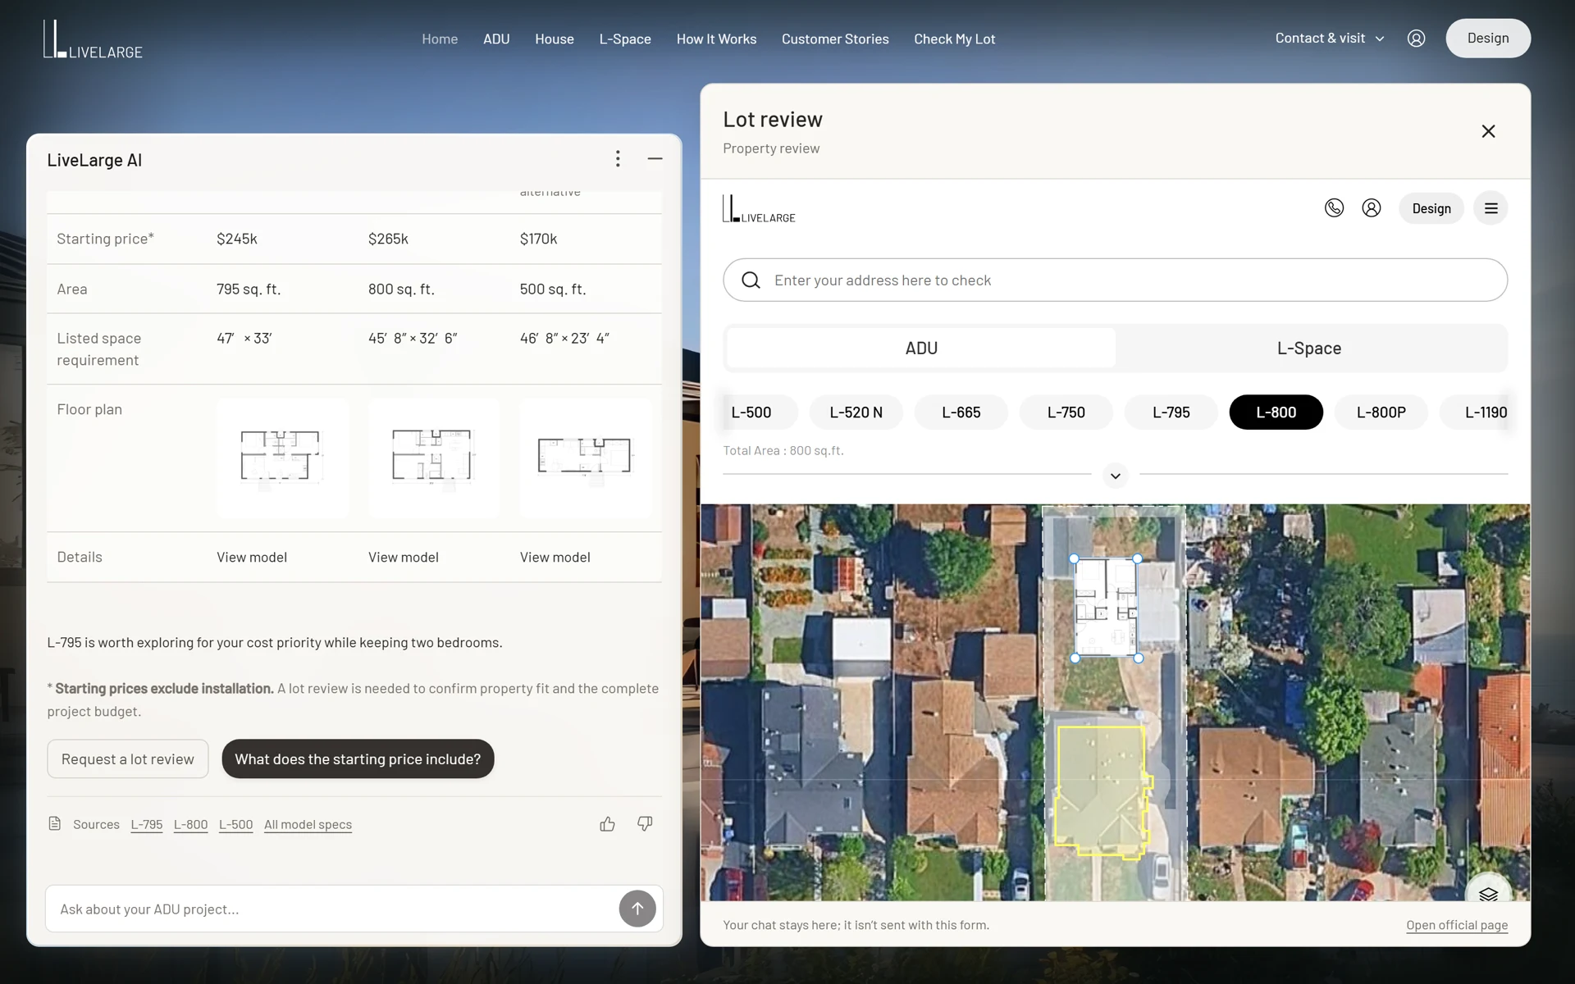Open the House navigation item
1575x984 pixels.
pyautogui.click(x=555, y=39)
